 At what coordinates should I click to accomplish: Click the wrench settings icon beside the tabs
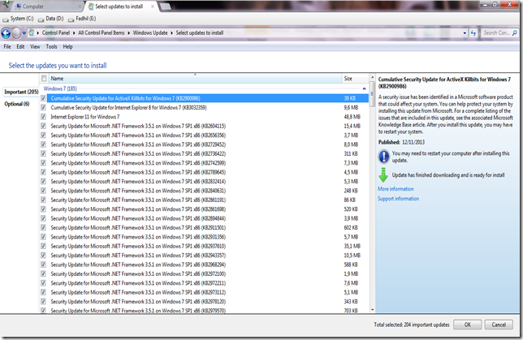5,5
